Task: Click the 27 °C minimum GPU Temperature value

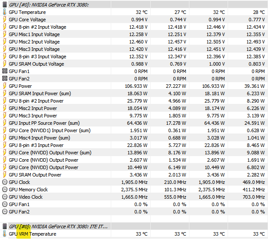Action: (x=180, y=12)
